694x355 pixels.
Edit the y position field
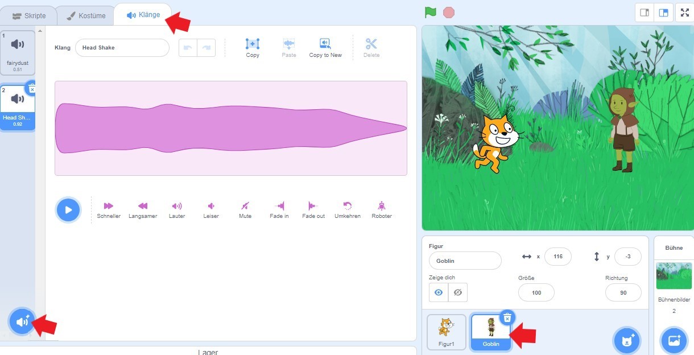click(x=628, y=257)
